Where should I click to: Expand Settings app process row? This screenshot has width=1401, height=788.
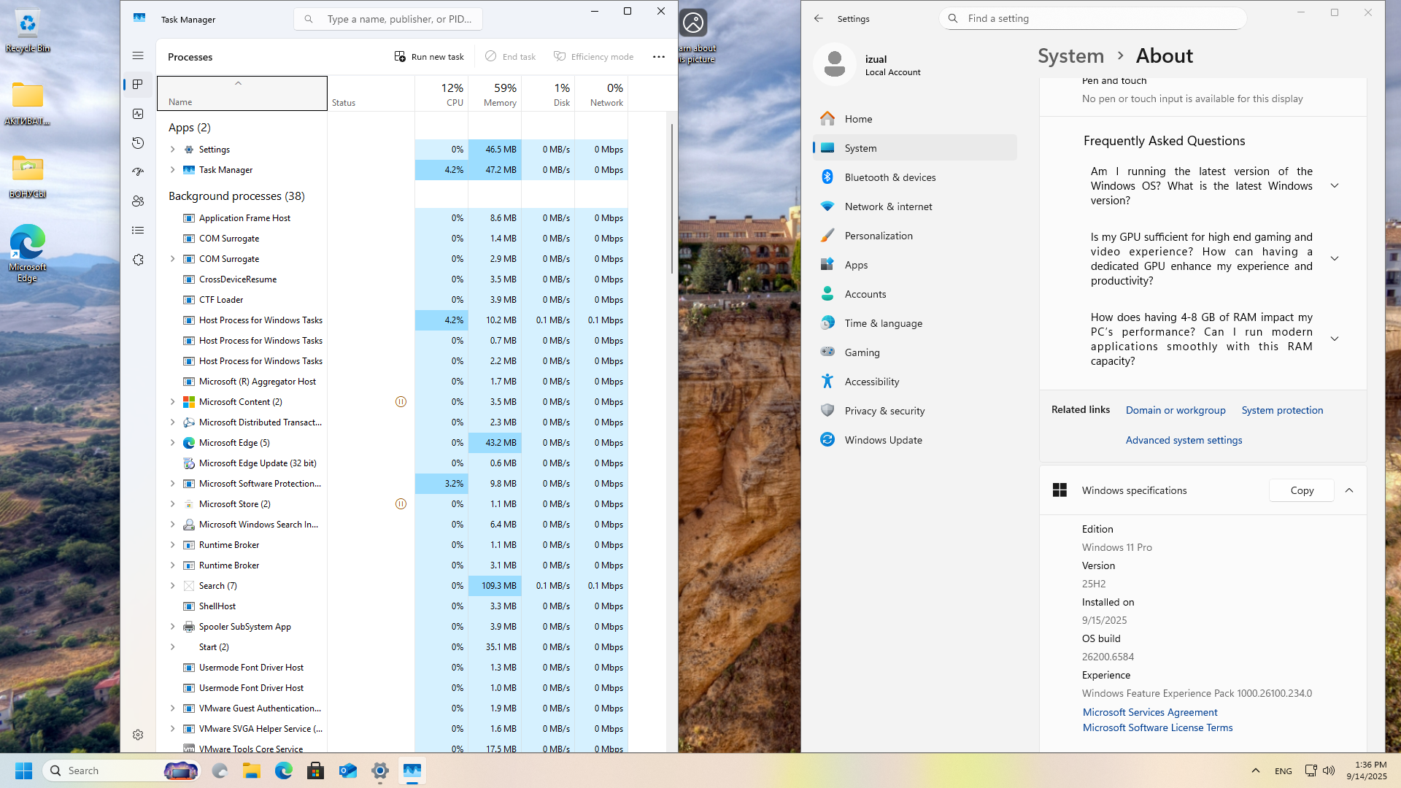173,150
